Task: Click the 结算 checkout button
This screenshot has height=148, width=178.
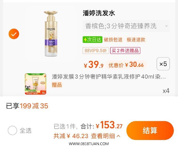Action: point(150,130)
